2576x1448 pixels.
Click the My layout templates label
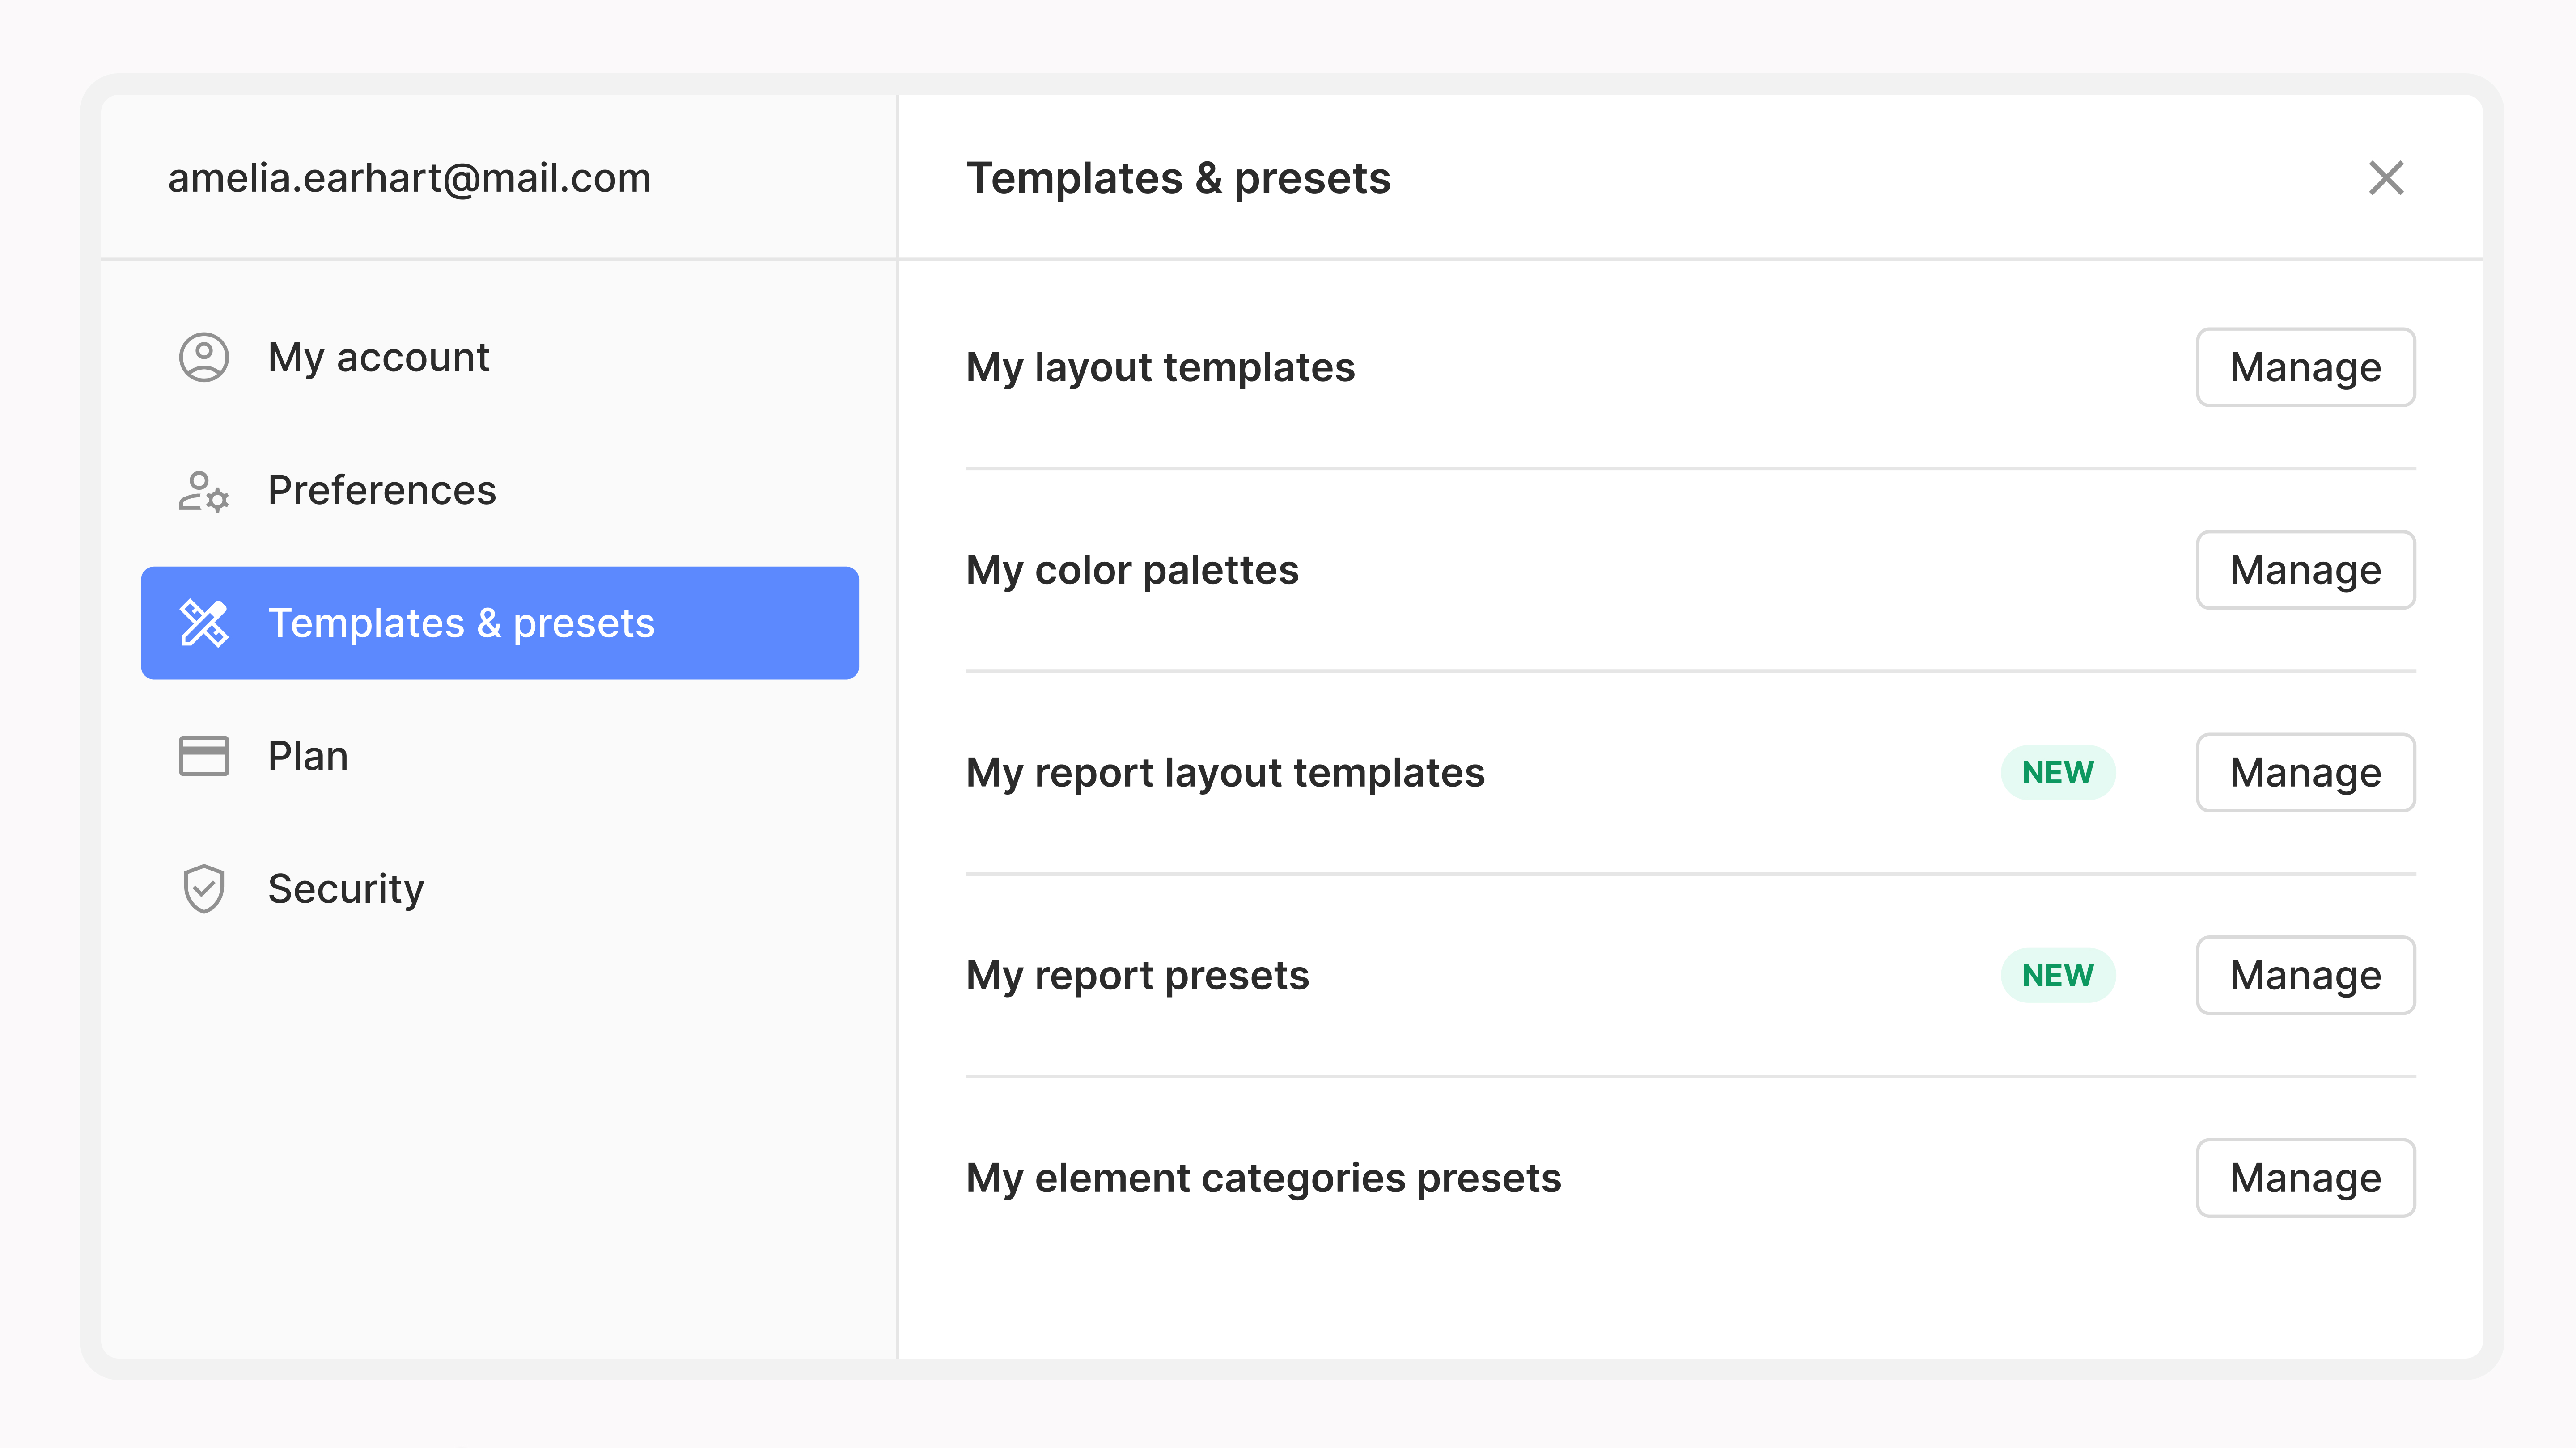pyautogui.click(x=1160, y=368)
